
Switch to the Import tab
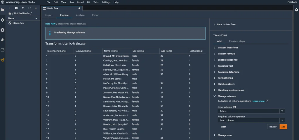tap(49, 15)
